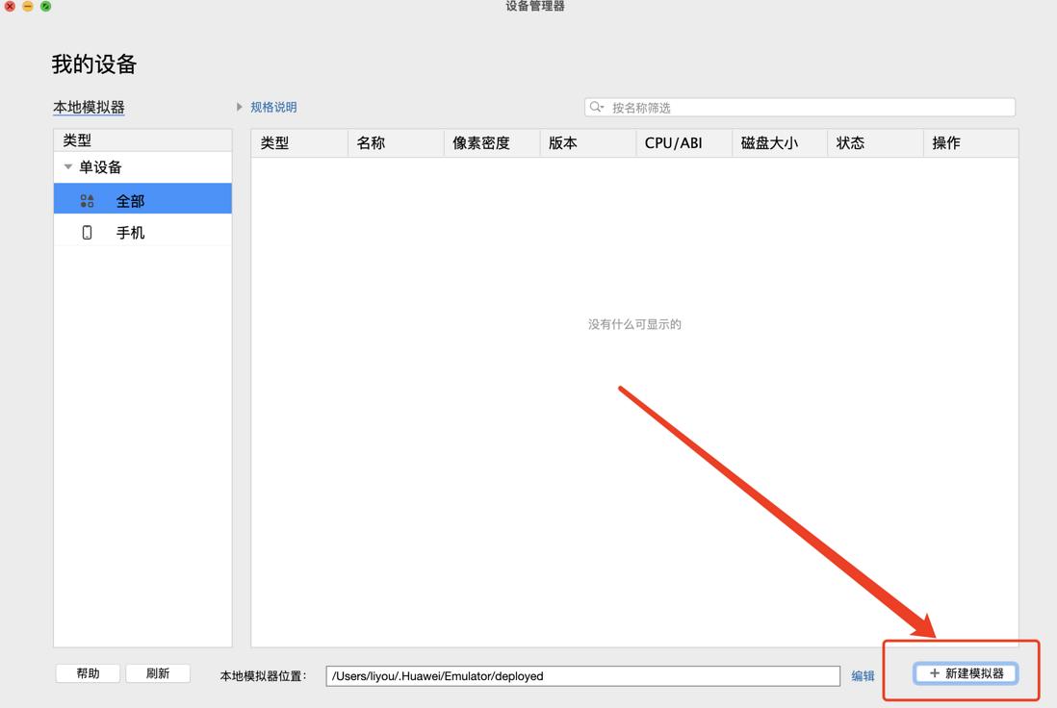Click the 操作 column header
This screenshot has height=708, width=1057.
970,142
